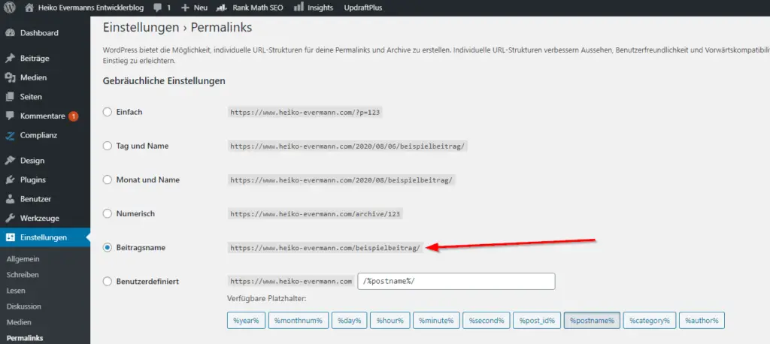The image size is (770, 344).
Task: Click the Benutzer user icon
Action: point(11,199)
